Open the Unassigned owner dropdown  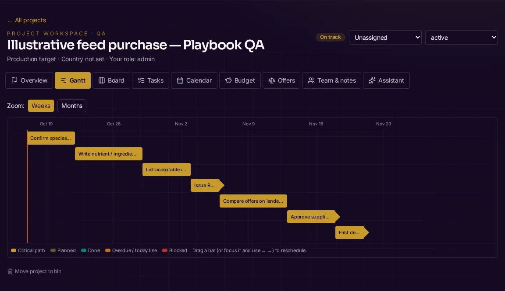(x=385, y=38)
